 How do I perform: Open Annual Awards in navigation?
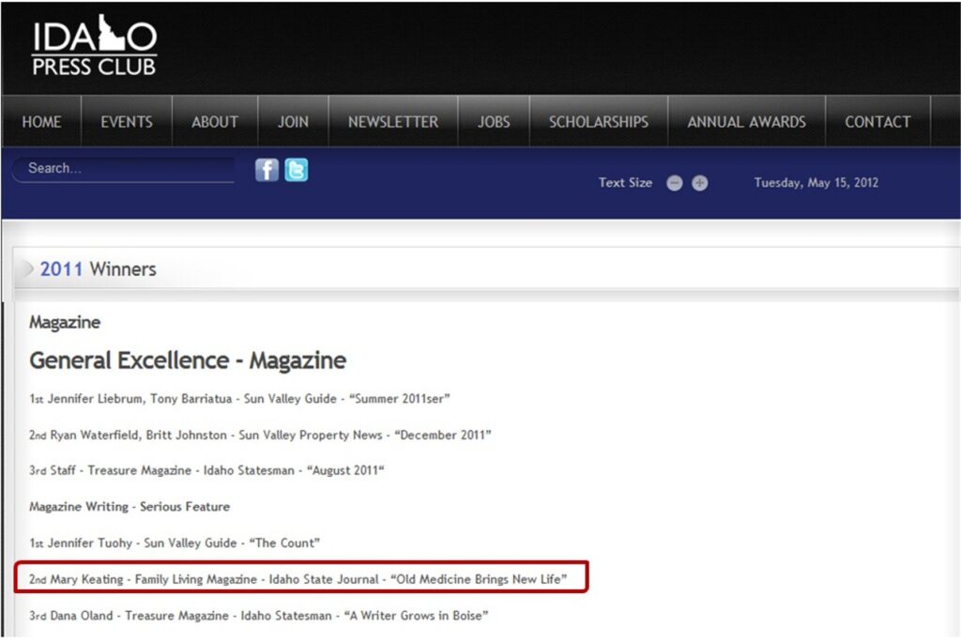pos(746,122)
